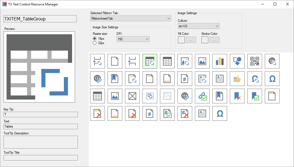
Task: Select the omega symbol icon with corner marker
Action: tap(255, 78)
